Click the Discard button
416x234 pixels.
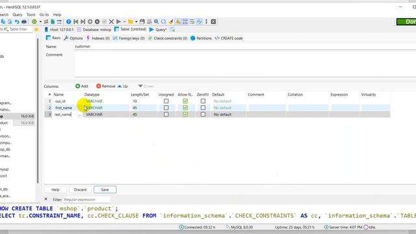pyautogui.click(x=80, y=190)
